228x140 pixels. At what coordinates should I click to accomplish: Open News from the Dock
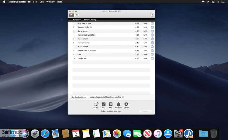coord(147,134)
